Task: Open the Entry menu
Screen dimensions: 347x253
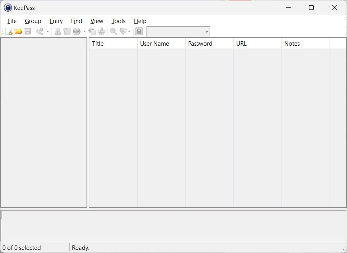Action: [56, 21]
